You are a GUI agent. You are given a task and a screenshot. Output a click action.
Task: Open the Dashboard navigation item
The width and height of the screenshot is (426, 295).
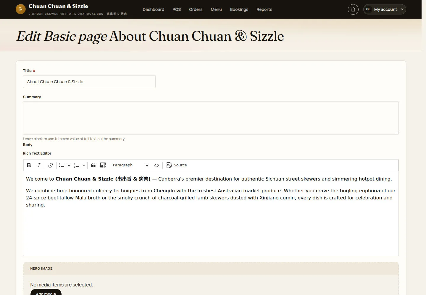[x=153, y=9]
